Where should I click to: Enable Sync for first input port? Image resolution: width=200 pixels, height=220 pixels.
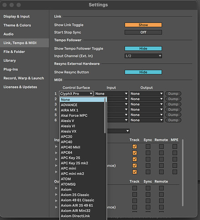[x=148, y=147]
